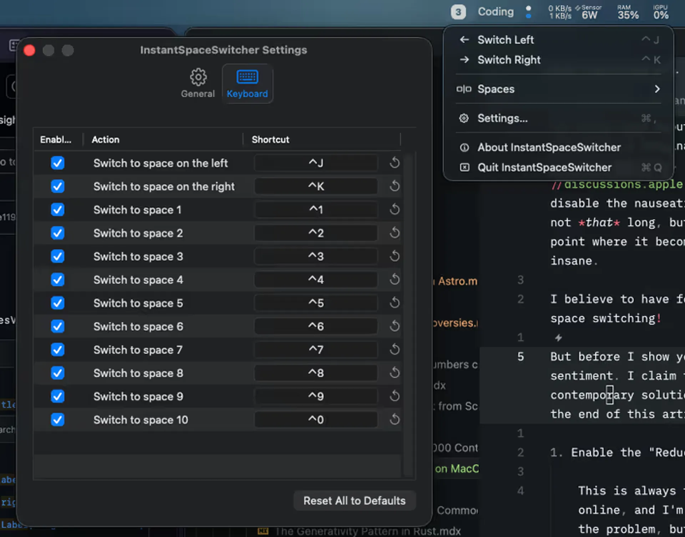Reset the Switch to space 10 shortcut
This screenshot has width=685, height=537.
pos(394,419)
